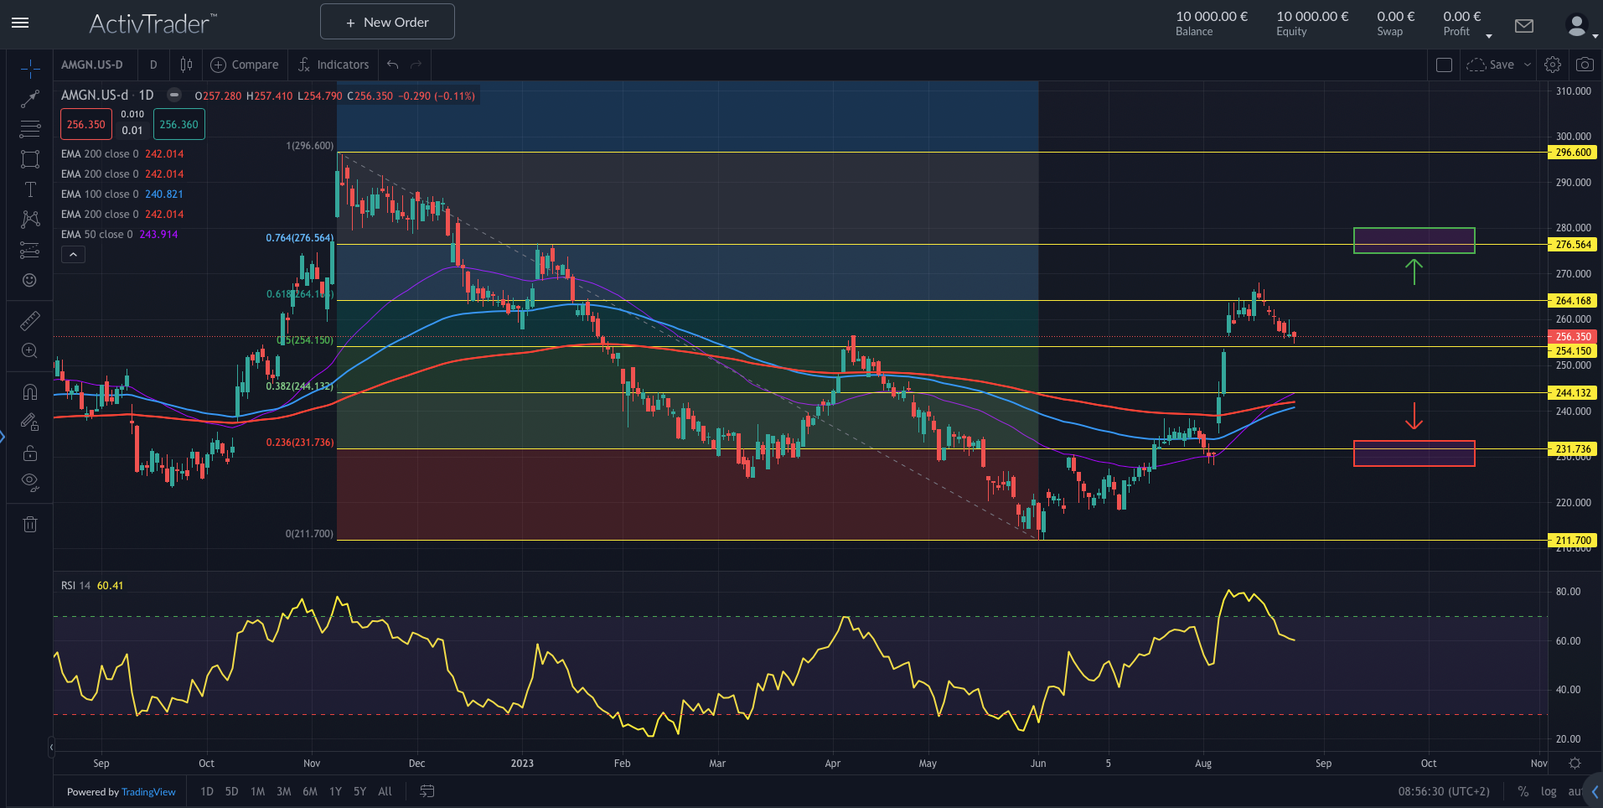Collapse the indicator legend with the chevron
The height and width of the screenshot is (808, 1603).
pos(73,255)
